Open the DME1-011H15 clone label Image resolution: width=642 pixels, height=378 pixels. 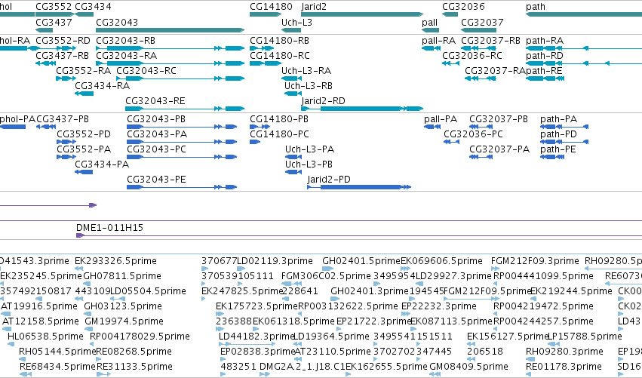(x=109, y=228)
